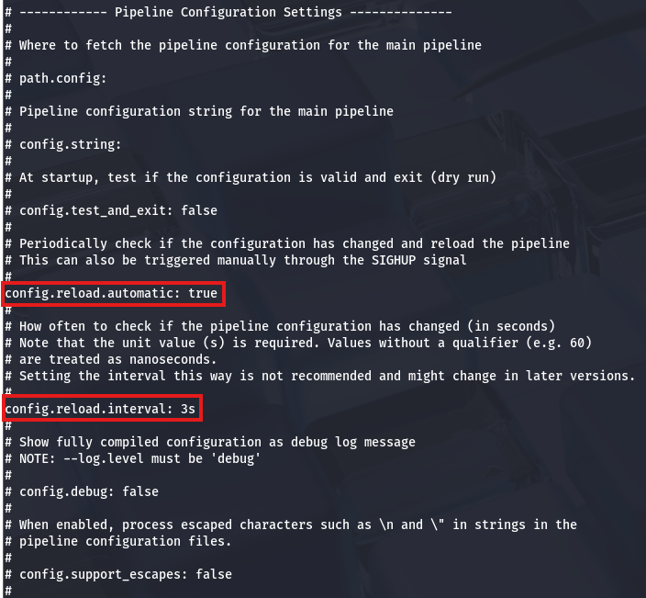Click the 'Pipeline configuration string' comment line
This screenshot has width=646, height=598.
pyautogui.click(x=206, y=111)
